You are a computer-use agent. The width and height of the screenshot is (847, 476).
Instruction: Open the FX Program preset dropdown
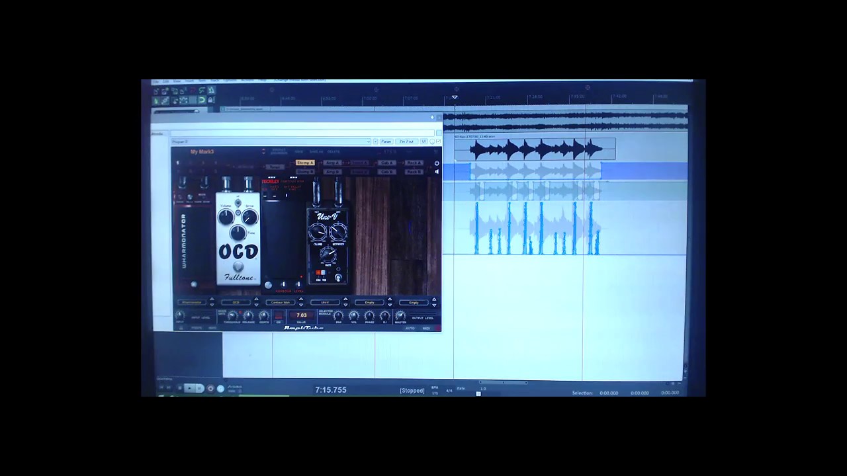click(271, 141)
